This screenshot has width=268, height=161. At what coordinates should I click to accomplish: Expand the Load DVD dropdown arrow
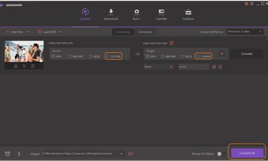(x=60, y=32)
